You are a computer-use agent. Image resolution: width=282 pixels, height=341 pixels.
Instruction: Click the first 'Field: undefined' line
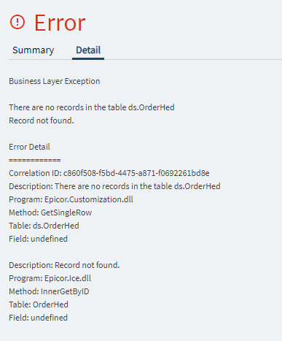[x=38, y=239]
